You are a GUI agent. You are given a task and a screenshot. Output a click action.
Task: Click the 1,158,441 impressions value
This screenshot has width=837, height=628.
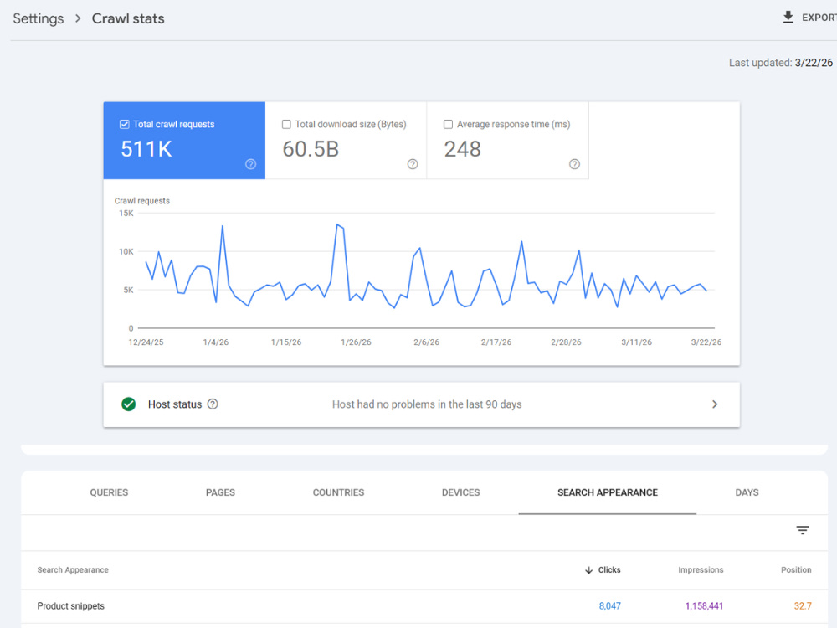[x=704, y=606]
